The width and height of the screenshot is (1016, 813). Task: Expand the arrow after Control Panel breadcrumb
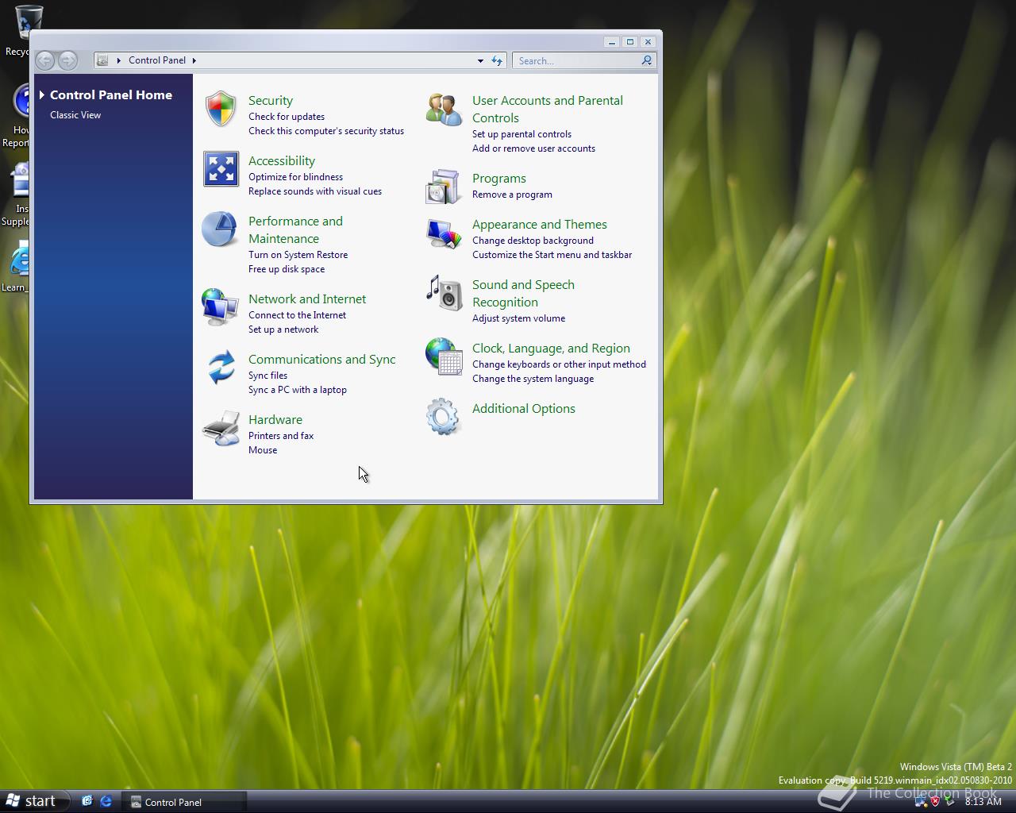coord(194,60)
